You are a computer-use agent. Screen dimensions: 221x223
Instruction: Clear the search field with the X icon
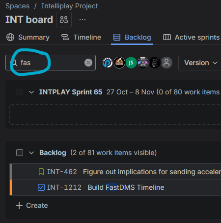pyautogui.click(x=88, y=63)
